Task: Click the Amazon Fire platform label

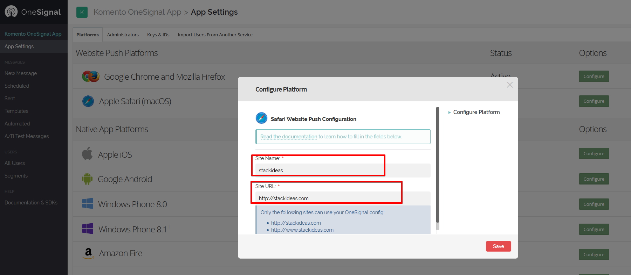Action: click(x=121, y=253)
